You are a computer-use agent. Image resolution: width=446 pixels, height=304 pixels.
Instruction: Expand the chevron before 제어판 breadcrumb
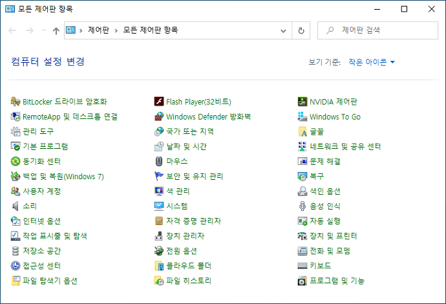[x=81, y=30]
